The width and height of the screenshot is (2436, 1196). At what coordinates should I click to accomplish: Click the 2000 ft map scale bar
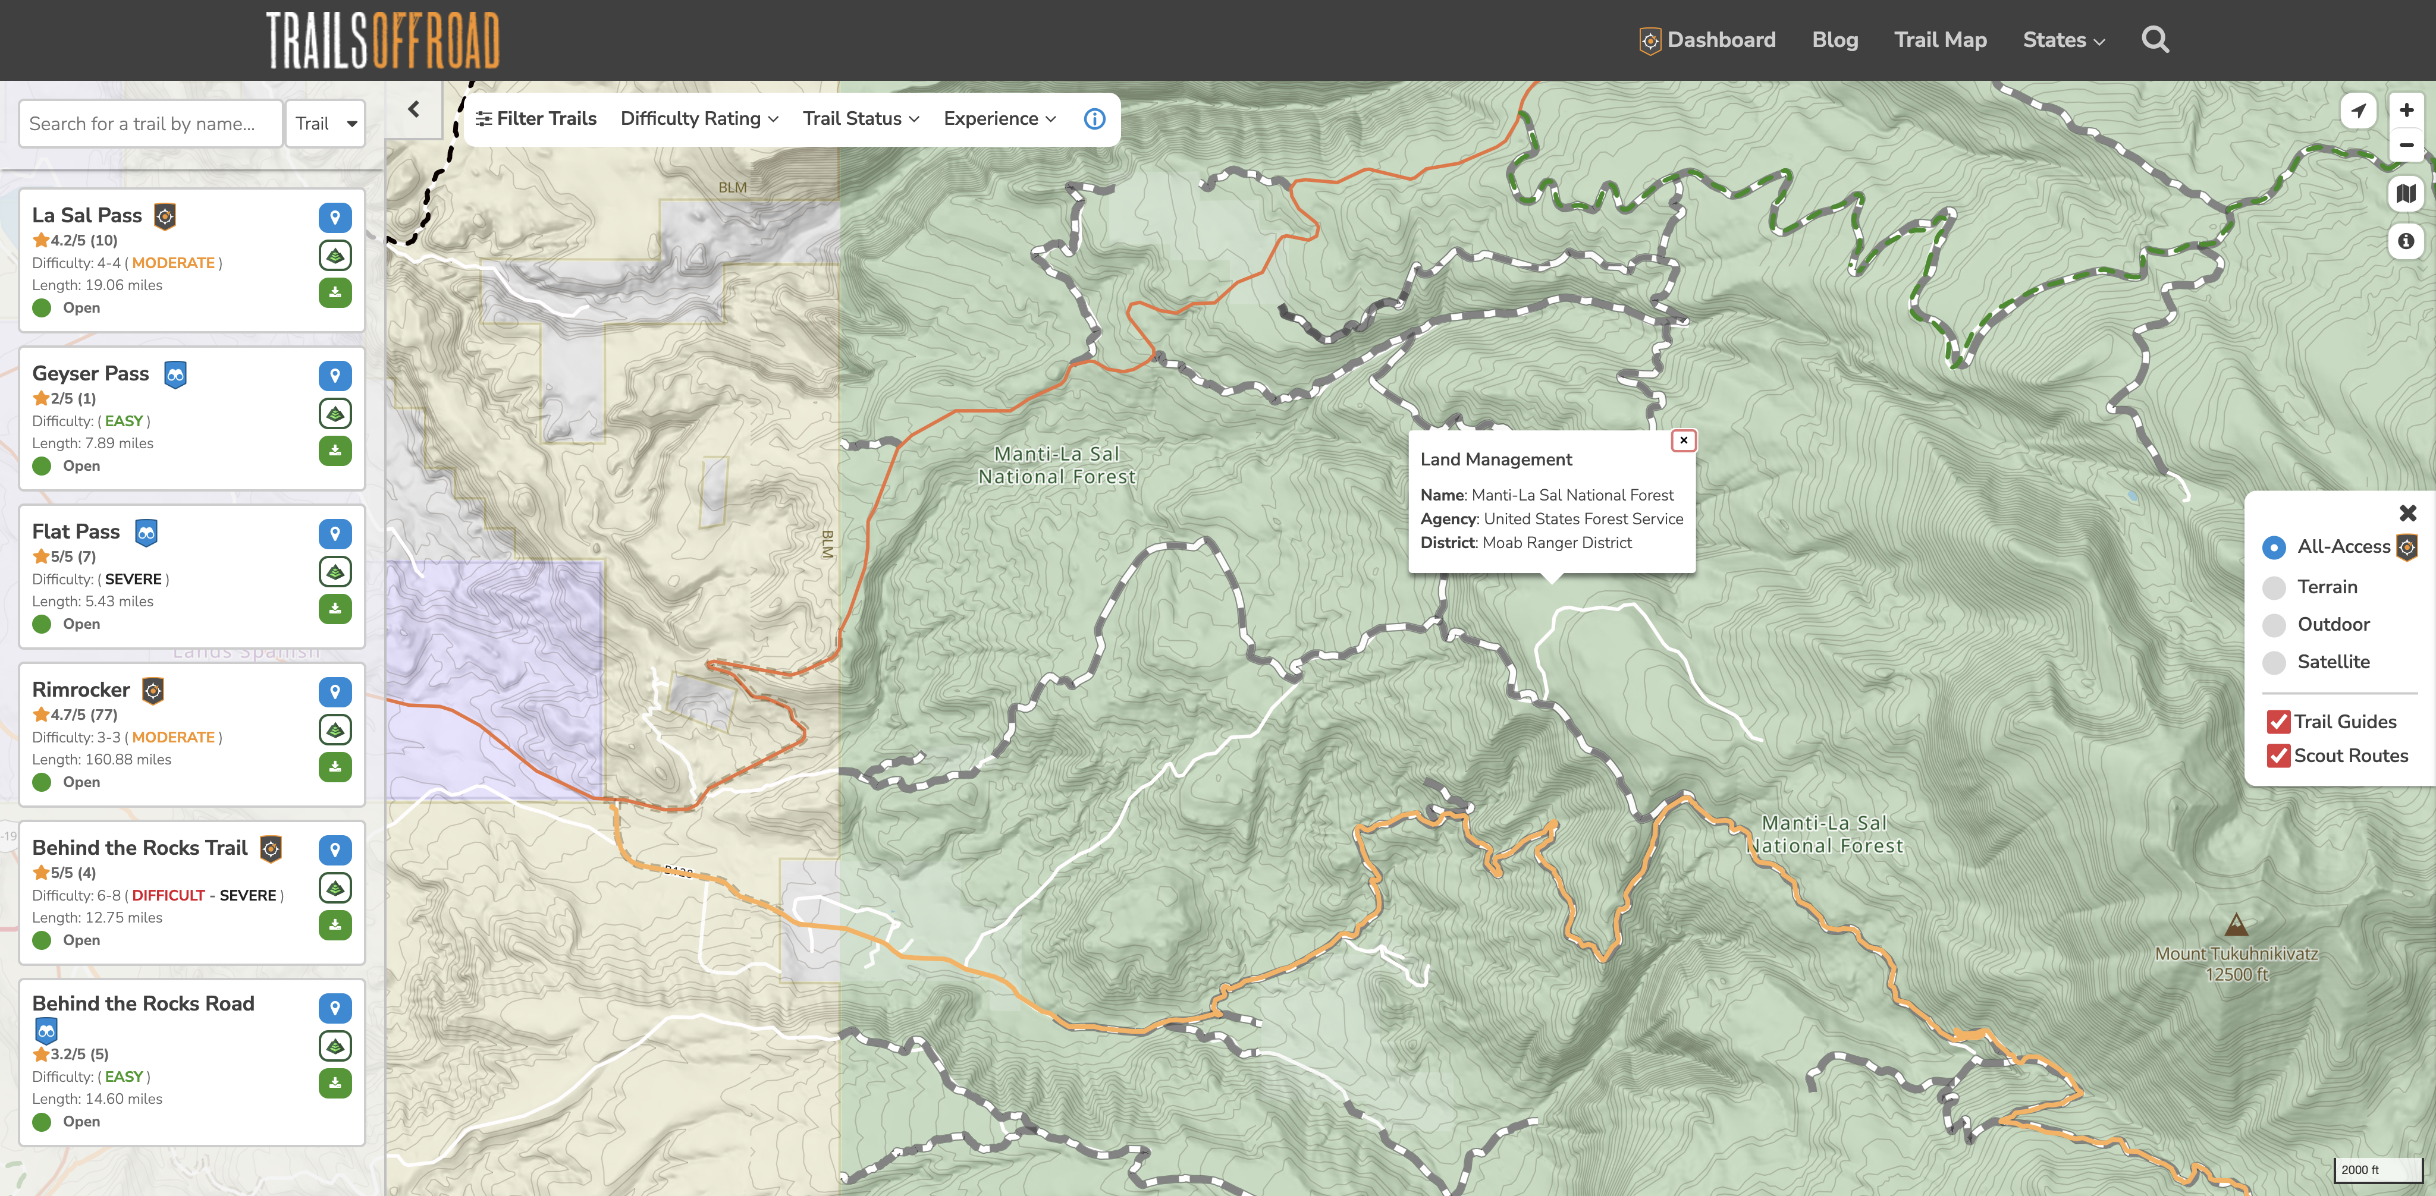coord(2378,1169)
